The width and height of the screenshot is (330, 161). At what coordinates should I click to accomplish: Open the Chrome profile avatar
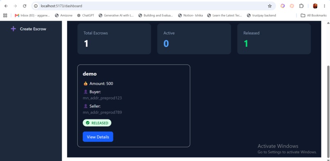(x=315, y=6)
